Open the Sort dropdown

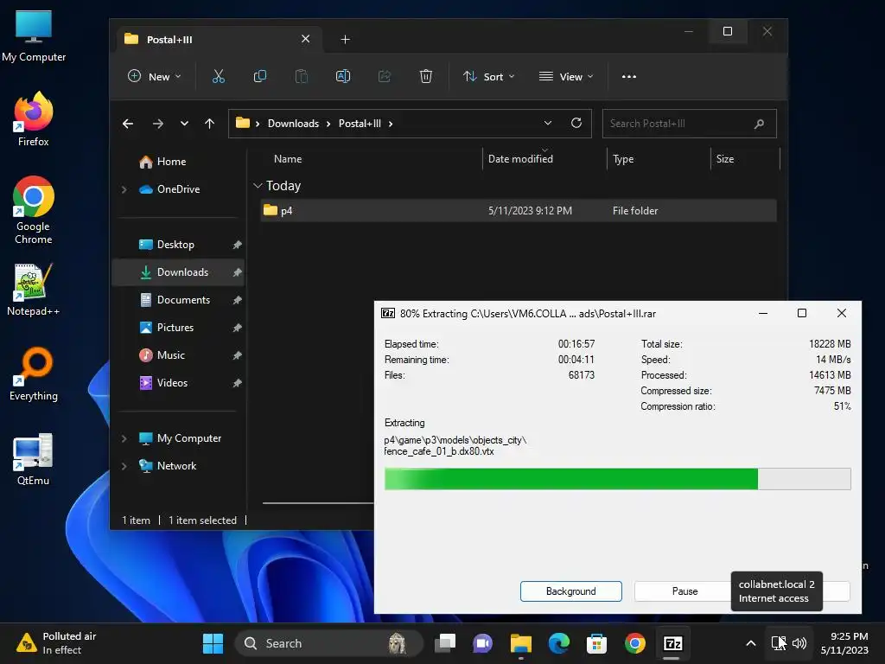tap(489, 76)
